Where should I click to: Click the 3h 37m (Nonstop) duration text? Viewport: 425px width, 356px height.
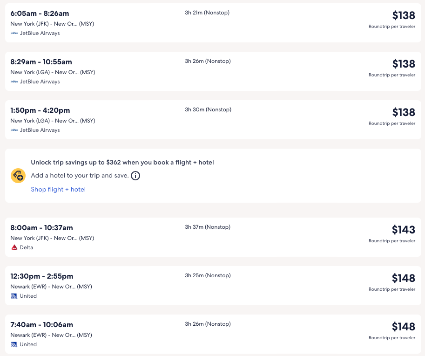click(207, 227)
